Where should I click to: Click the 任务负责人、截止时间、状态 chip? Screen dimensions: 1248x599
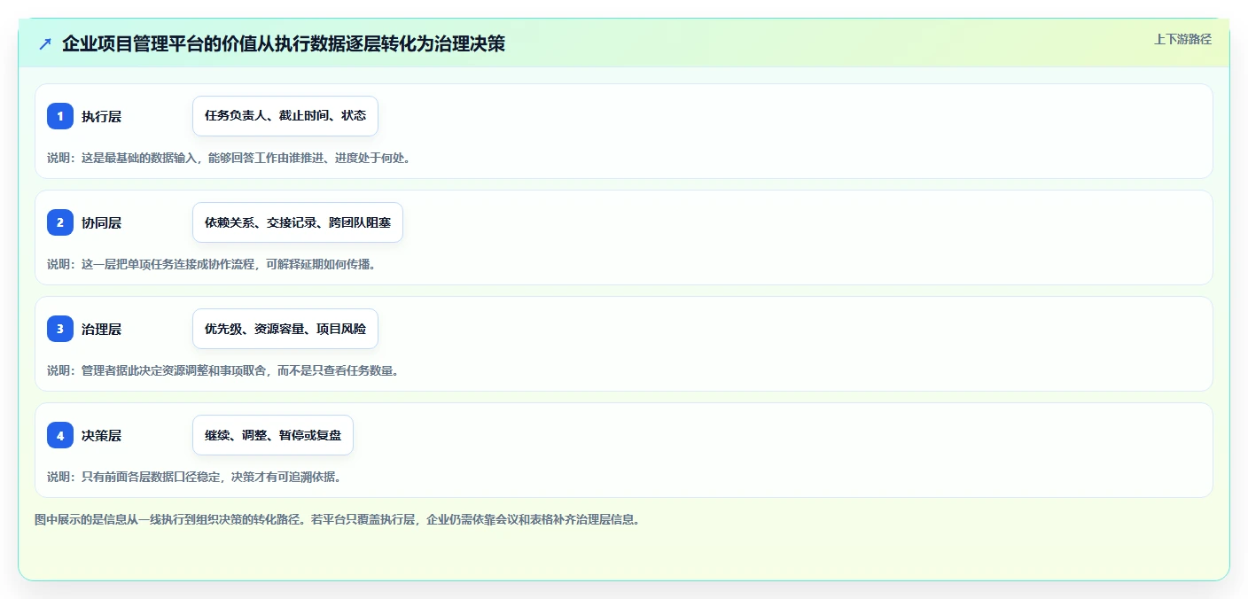pos(285,116)
